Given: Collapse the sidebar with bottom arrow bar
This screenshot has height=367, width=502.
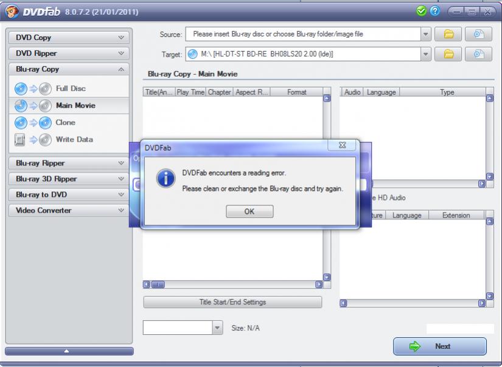Looking at the screenshot, I should tap(69, 351).
